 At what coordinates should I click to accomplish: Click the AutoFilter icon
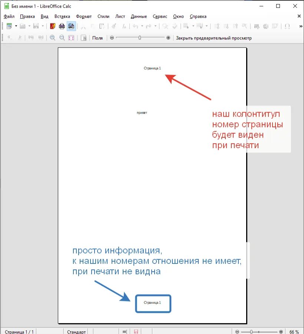[244, 26]
